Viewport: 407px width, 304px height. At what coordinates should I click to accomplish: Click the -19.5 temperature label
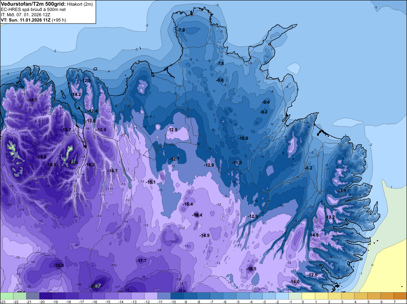(x=51, y=165)
